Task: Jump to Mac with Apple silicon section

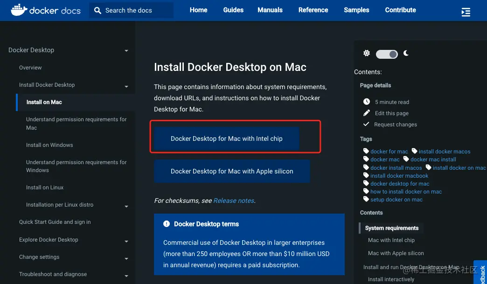Action: click(x=396, y=253)
